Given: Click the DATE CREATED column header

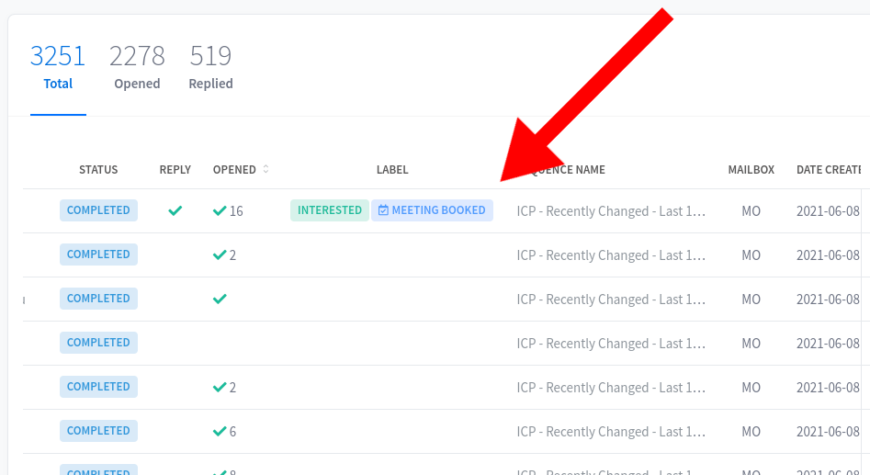Looking at the screenshot, I should pos(829,170).
